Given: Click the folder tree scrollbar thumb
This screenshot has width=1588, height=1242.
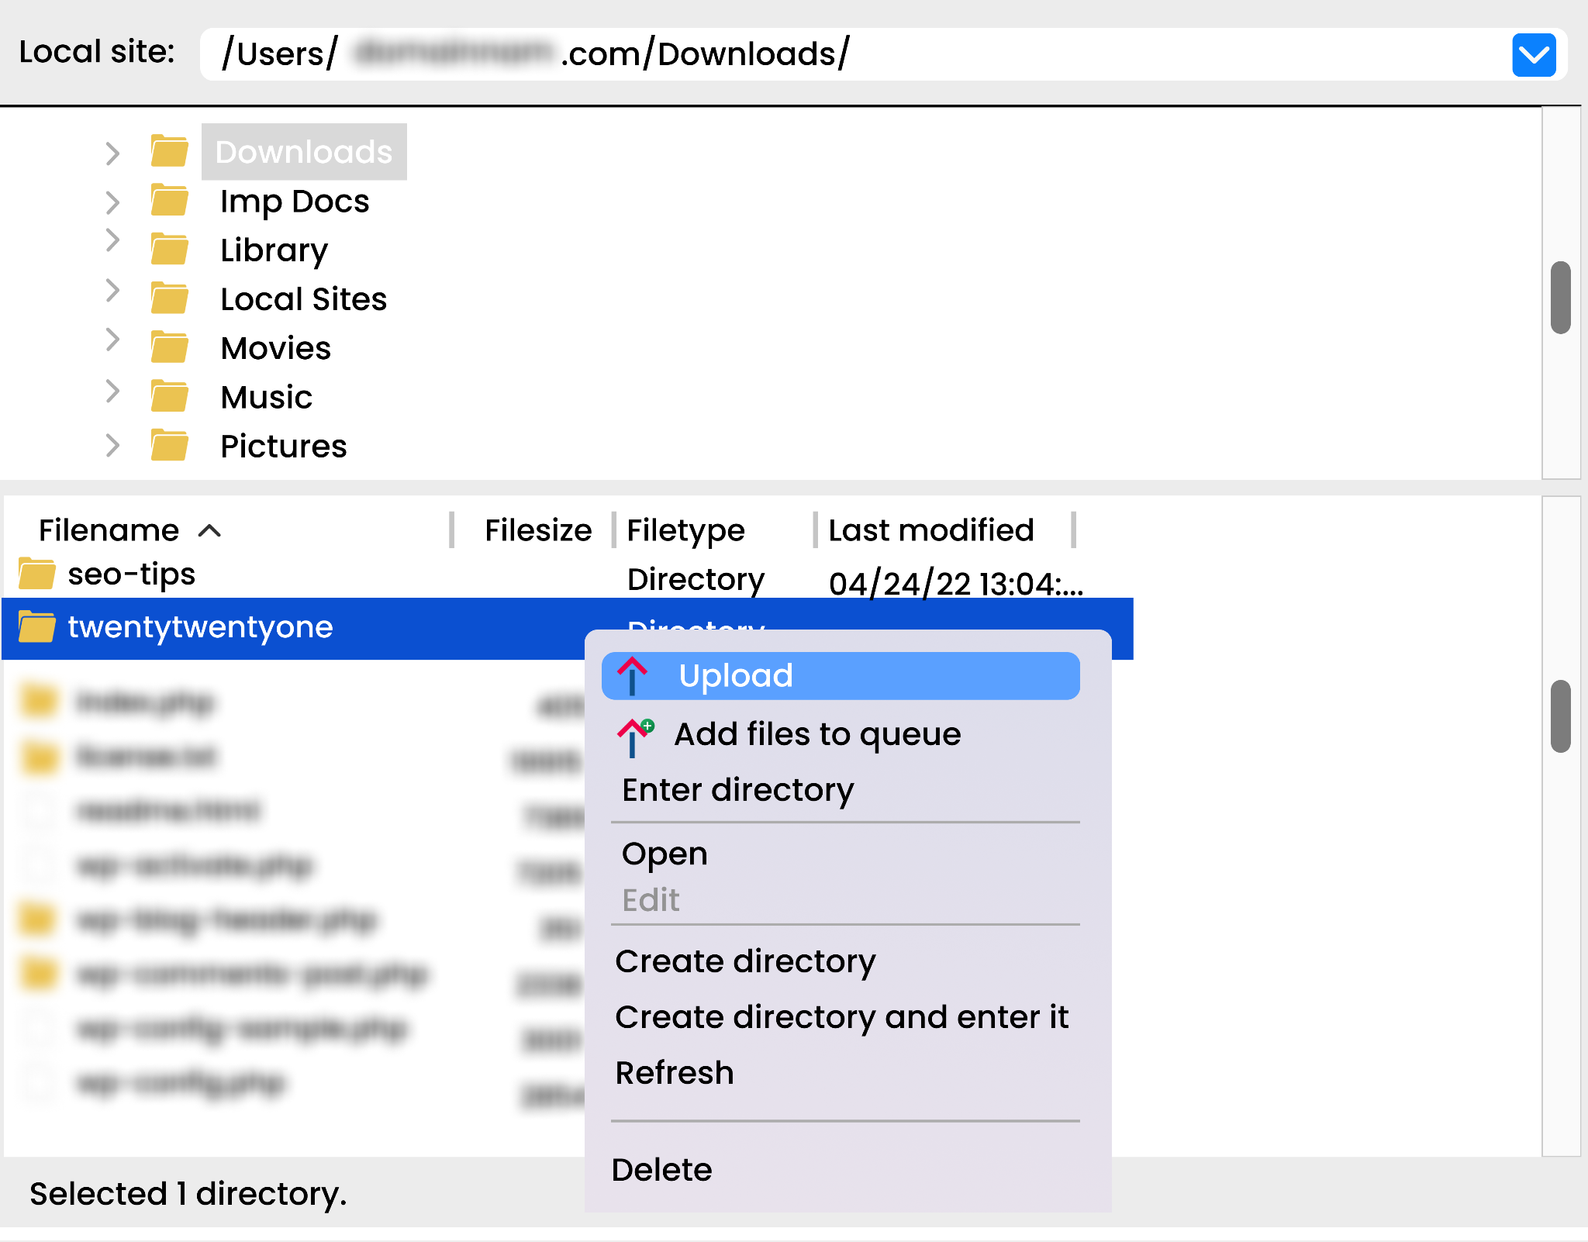Looking at the screenshot, I should [x=1560, y=298].
